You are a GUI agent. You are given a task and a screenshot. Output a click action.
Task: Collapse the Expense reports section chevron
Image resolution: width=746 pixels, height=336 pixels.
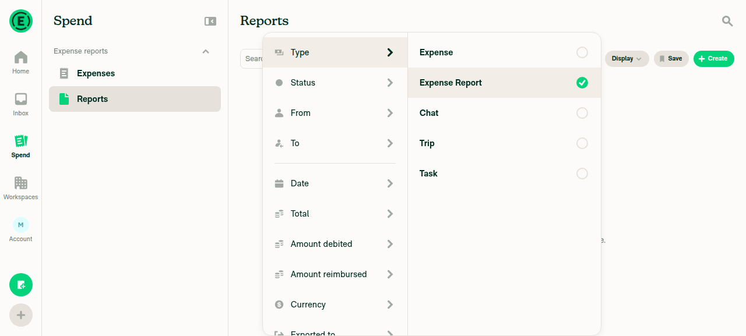point(206,51)
